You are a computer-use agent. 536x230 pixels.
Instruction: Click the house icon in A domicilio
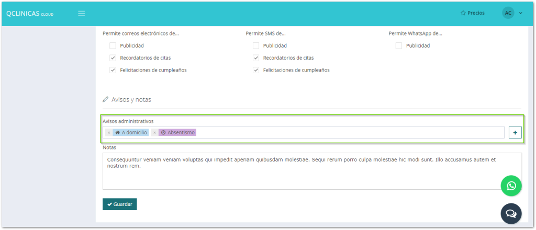tap(118, 132)
